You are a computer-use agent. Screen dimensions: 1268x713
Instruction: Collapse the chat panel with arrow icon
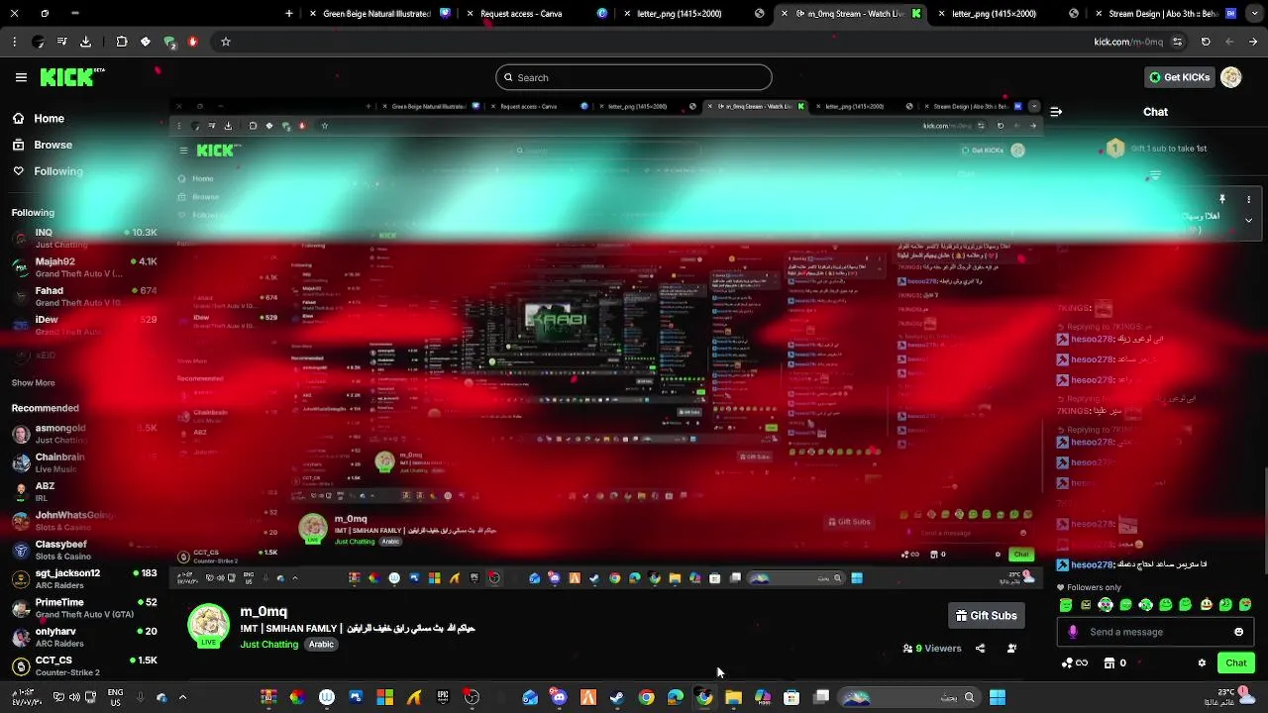1056,112
